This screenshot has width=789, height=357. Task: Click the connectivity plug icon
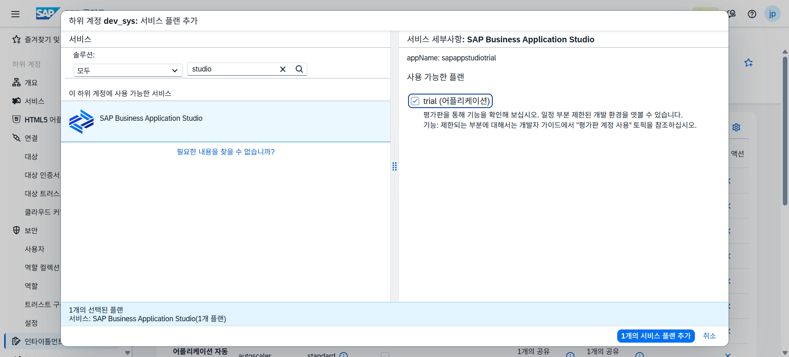(x=16, y=138)
